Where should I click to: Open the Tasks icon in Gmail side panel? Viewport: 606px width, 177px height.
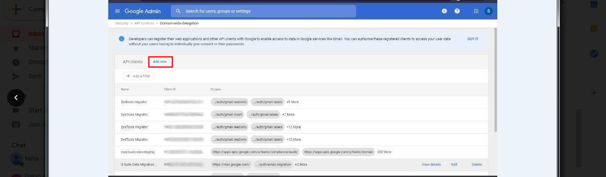pos(594,54)
